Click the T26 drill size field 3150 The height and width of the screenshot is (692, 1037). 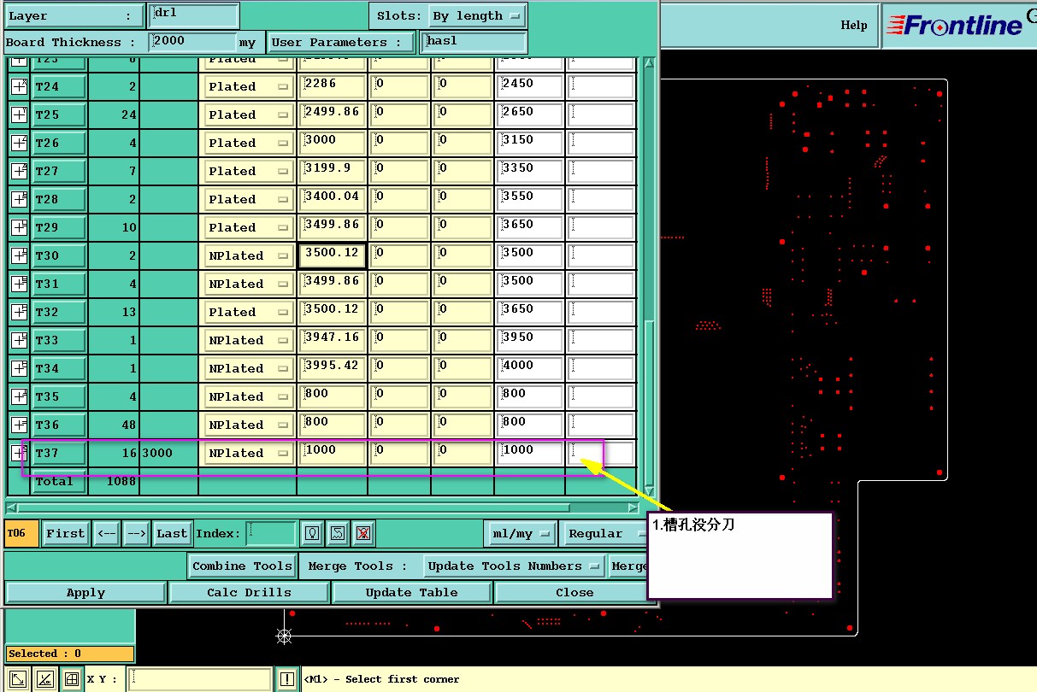pos(530,143)
